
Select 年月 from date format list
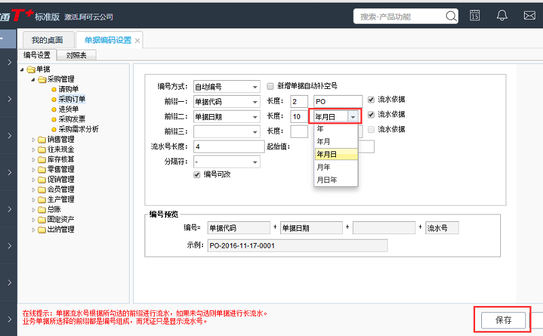coord(336,141)
